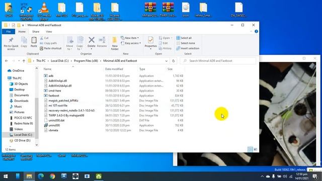The image size is (322, 181).
Task: Go up one folder level arrow
Action: pyautogui.click(x=24, y=61)
